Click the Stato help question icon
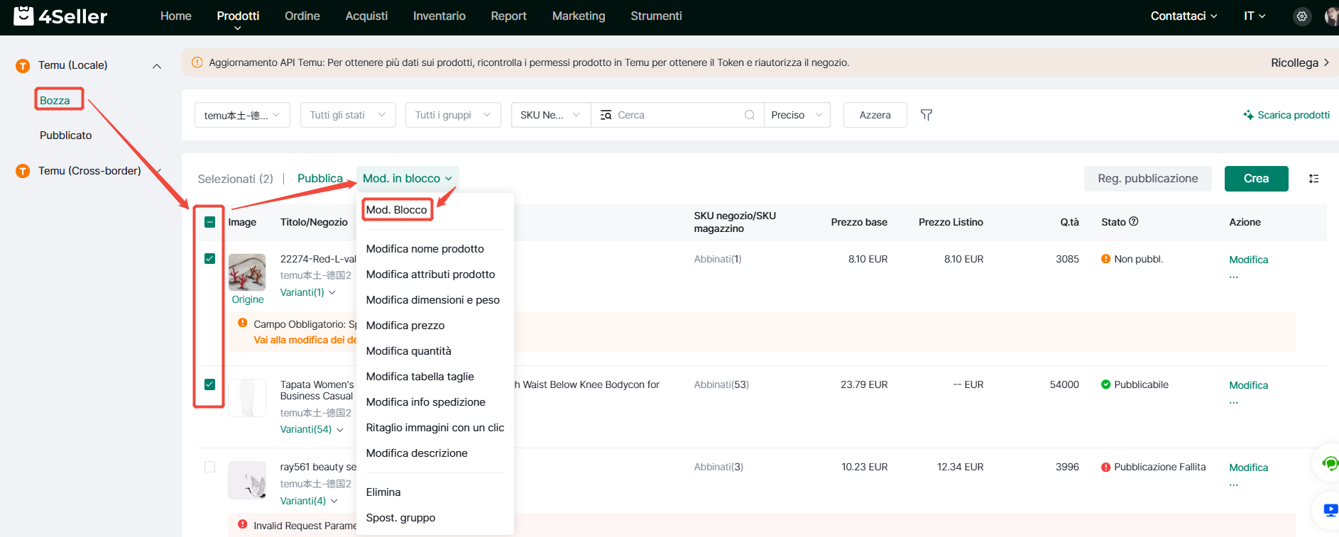This screenshot has width=1339, height=537. tap(1134, 221)
